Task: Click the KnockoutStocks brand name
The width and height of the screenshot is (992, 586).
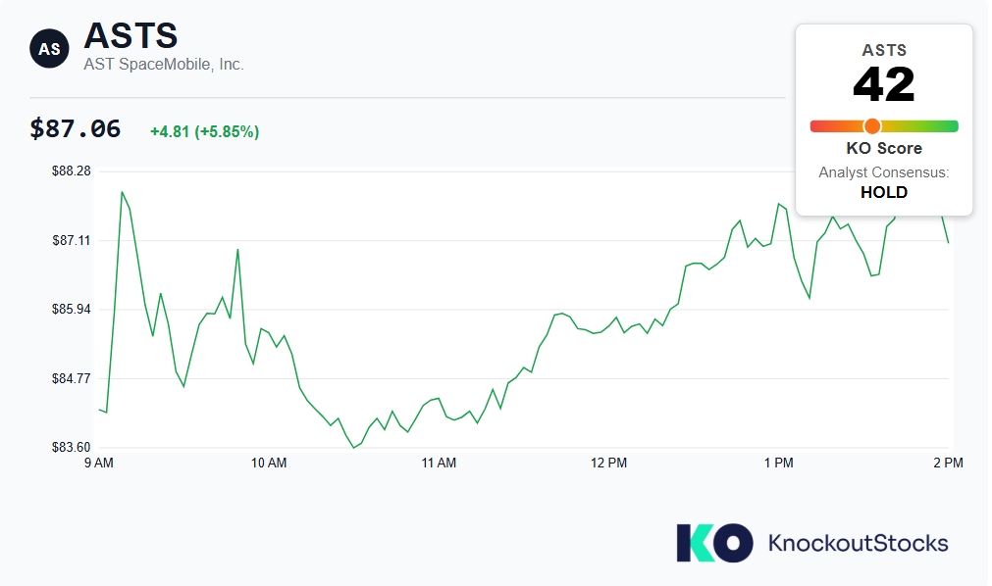Action: 858,543
